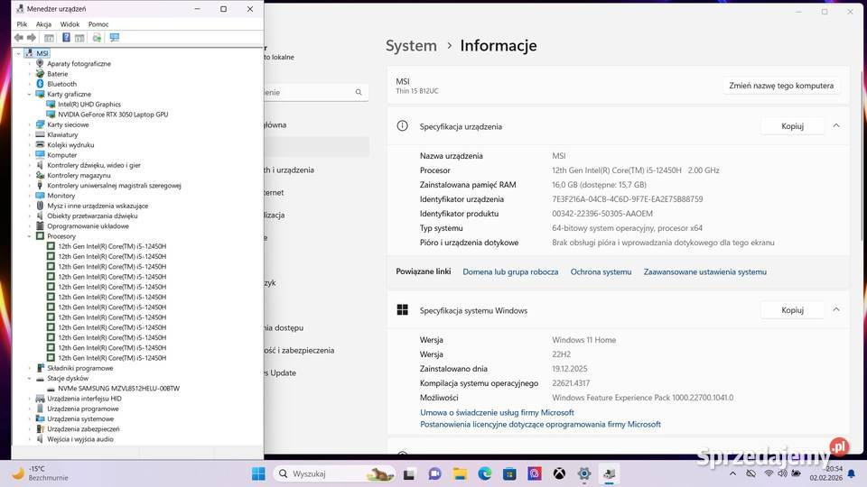Click the mouse icon for Mysz i inne urządzenia

[40, 206]
